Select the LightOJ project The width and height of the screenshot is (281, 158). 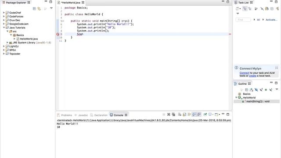[14, 47]
